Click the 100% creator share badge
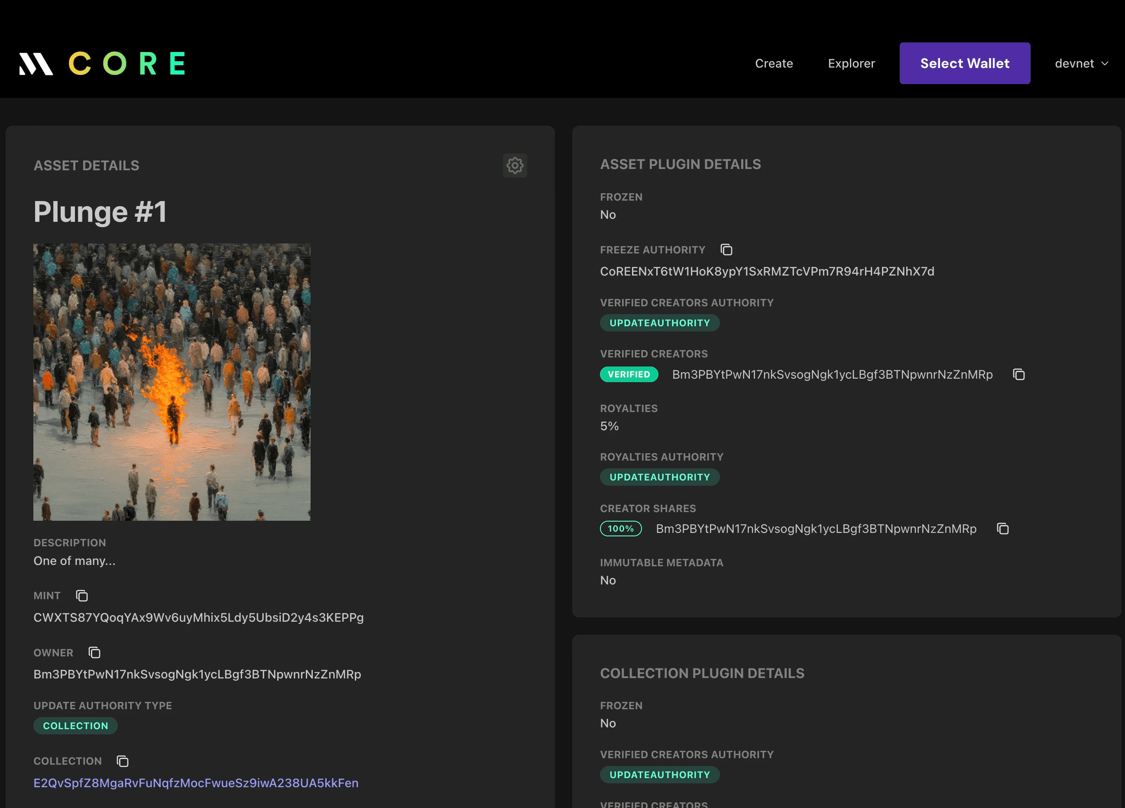 (x=620, y=529)
